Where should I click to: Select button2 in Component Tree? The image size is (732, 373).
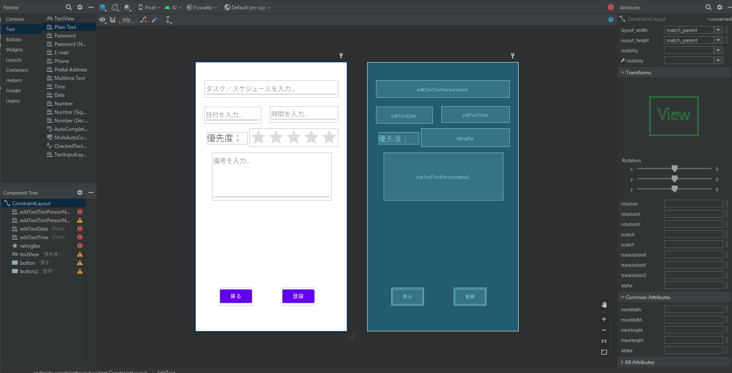[x=43, y=271]
